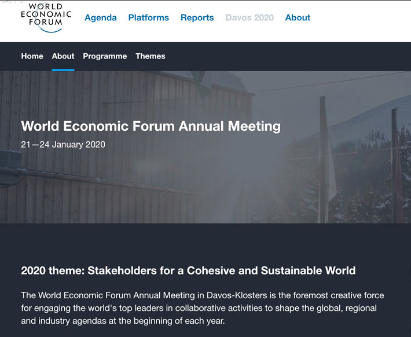The height and width of the screenshot is (337, 411).
Task: Open the top navigation About link
Action: point(298,17)
